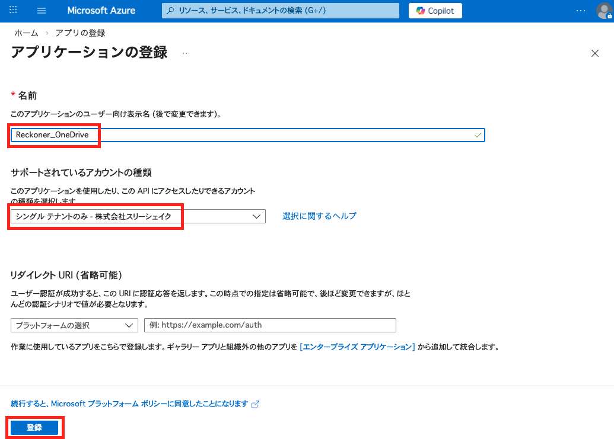
Task: Open more options beside the page title
Action: click(186, 53)
